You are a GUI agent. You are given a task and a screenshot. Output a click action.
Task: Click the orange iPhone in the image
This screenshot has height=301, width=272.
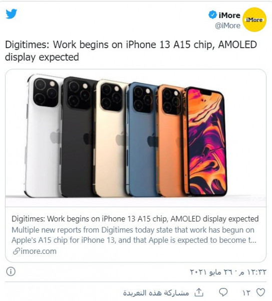[x=170, y=140]
